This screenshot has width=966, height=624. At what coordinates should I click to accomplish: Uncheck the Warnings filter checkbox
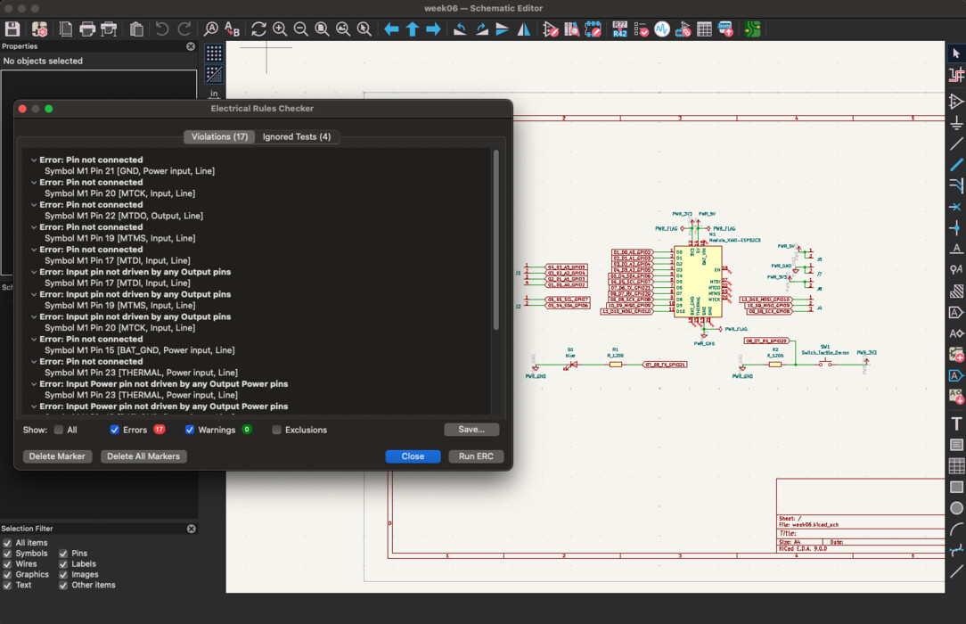point(190,430)
